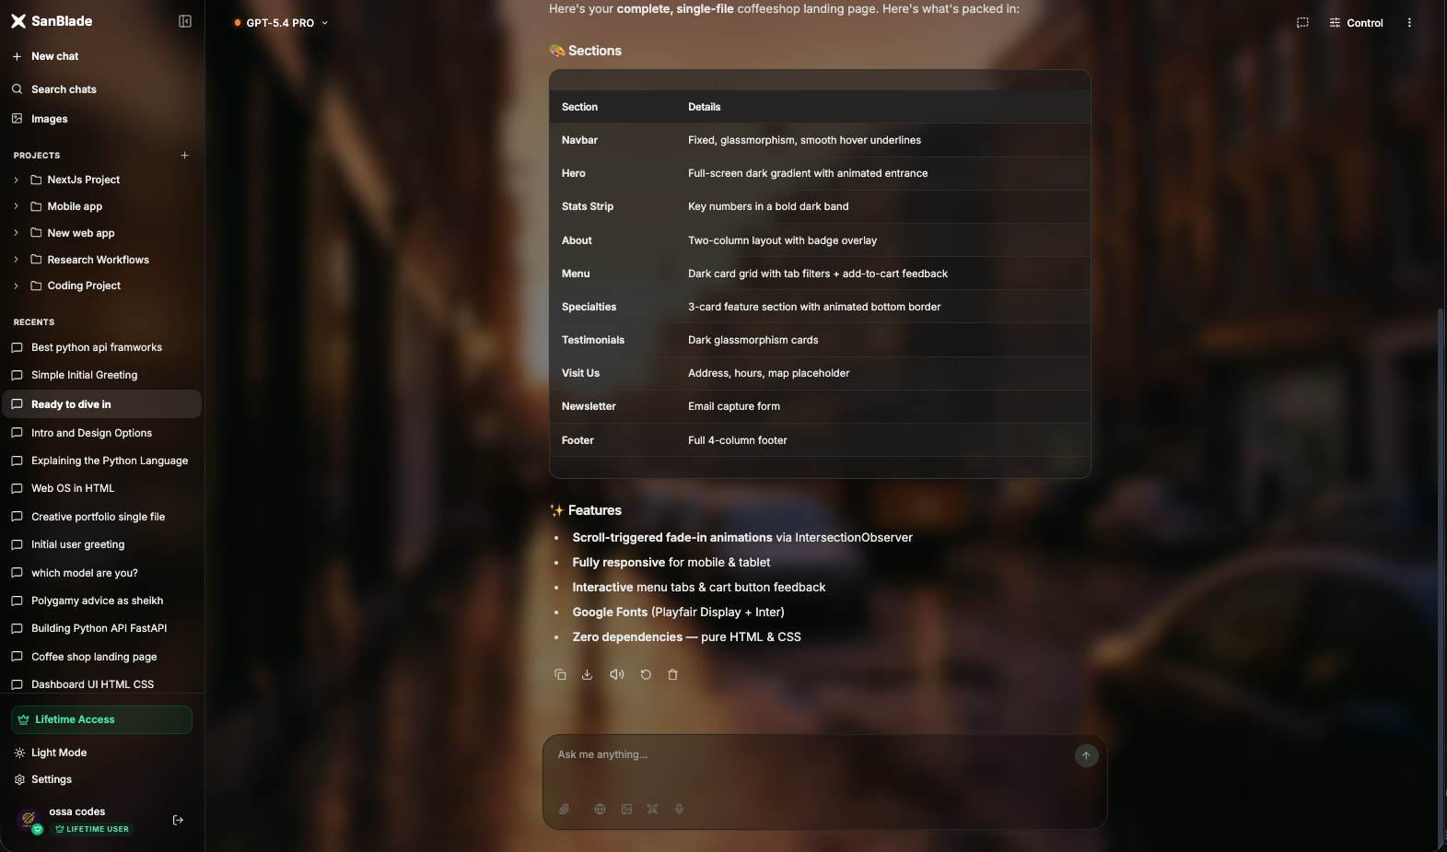Click the image generation icon in composer

pyautogui.click(x=626, y=809)
